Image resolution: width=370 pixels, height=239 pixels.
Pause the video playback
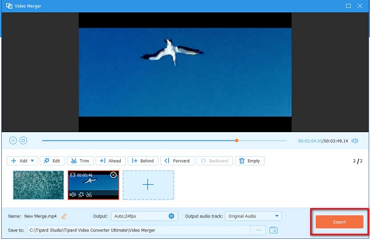tap(13, 140)
